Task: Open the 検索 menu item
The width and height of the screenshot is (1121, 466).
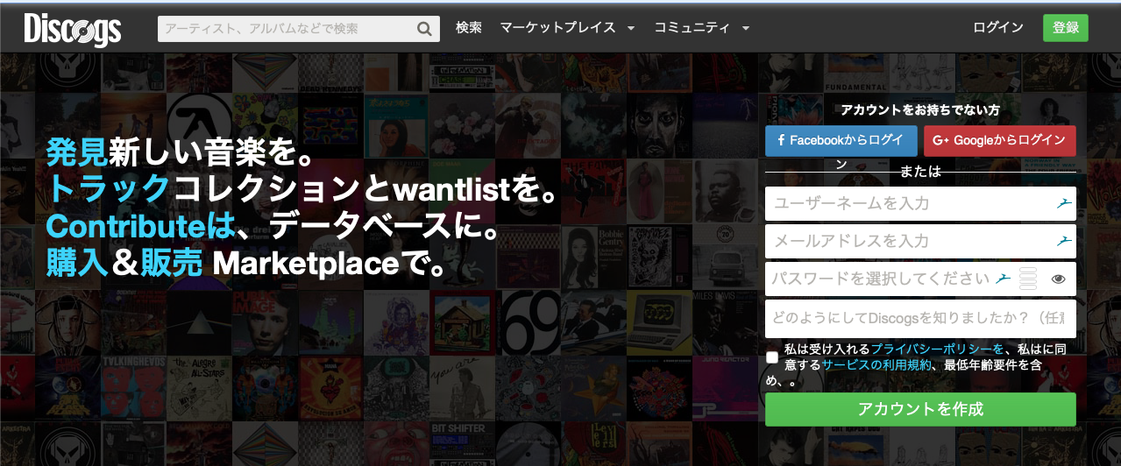Action: [x=469, y=28]
